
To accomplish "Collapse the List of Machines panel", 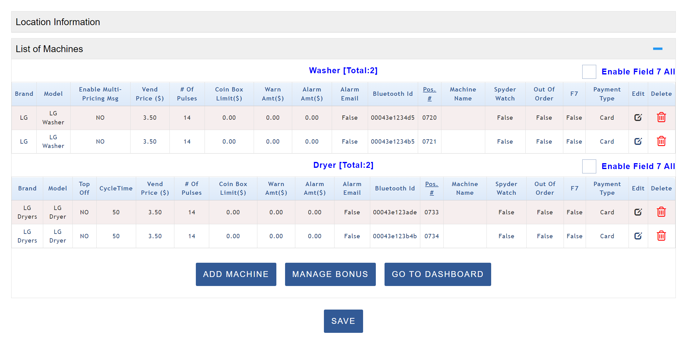I will [x=657, y=49].
